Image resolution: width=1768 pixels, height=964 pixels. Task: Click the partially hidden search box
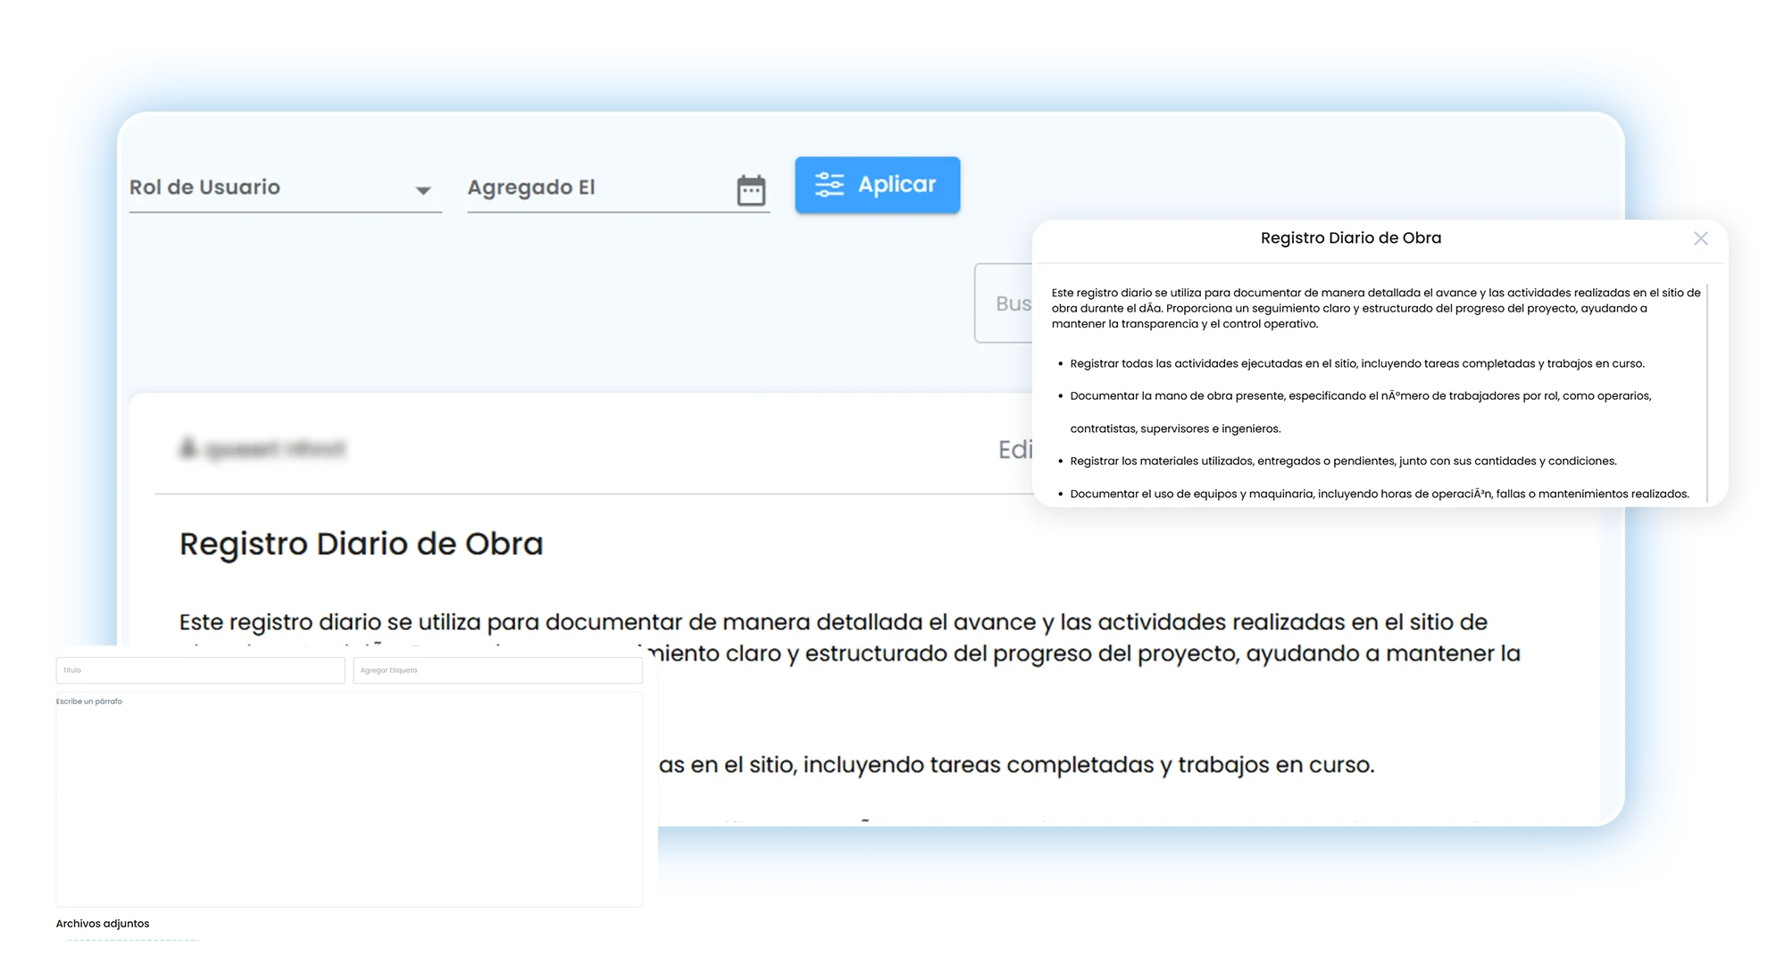click(1004, 303)
